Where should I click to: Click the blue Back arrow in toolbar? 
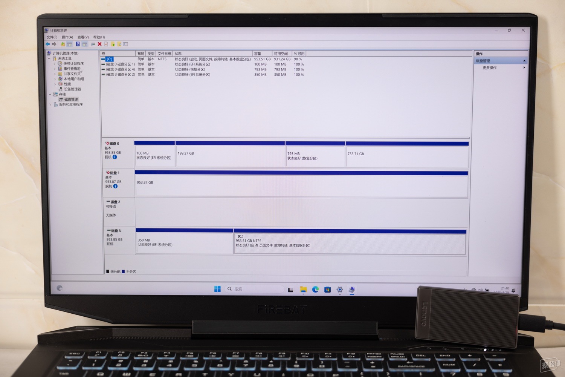pos(48,44)
